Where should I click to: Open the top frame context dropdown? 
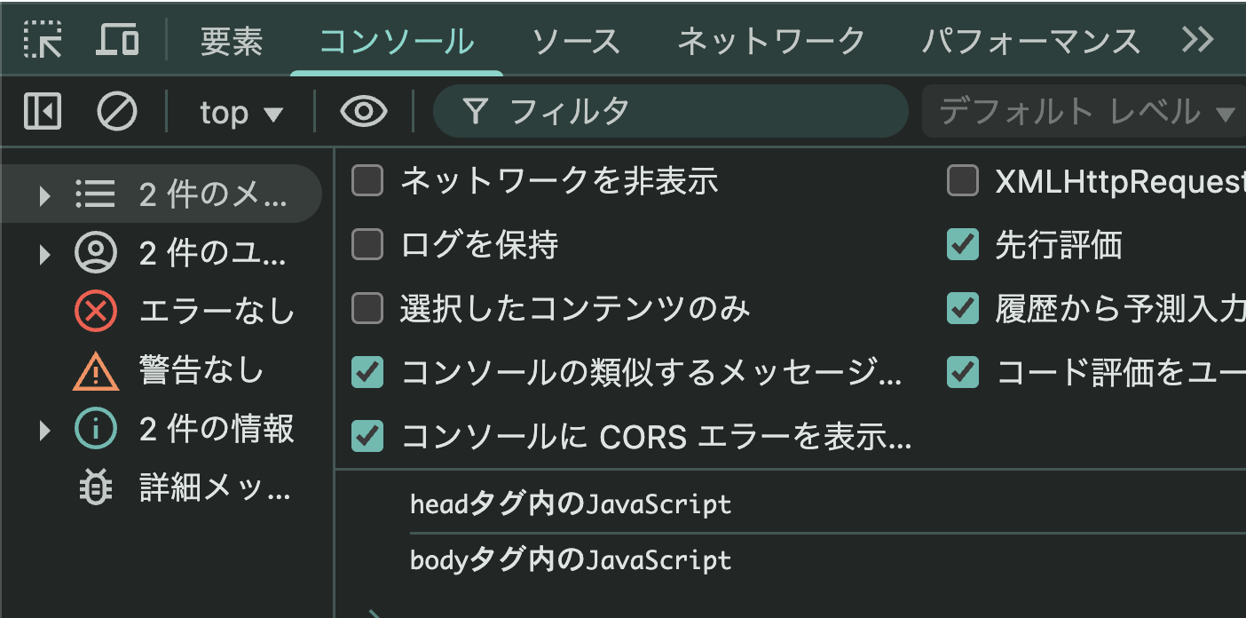click(x=241, y=112)
